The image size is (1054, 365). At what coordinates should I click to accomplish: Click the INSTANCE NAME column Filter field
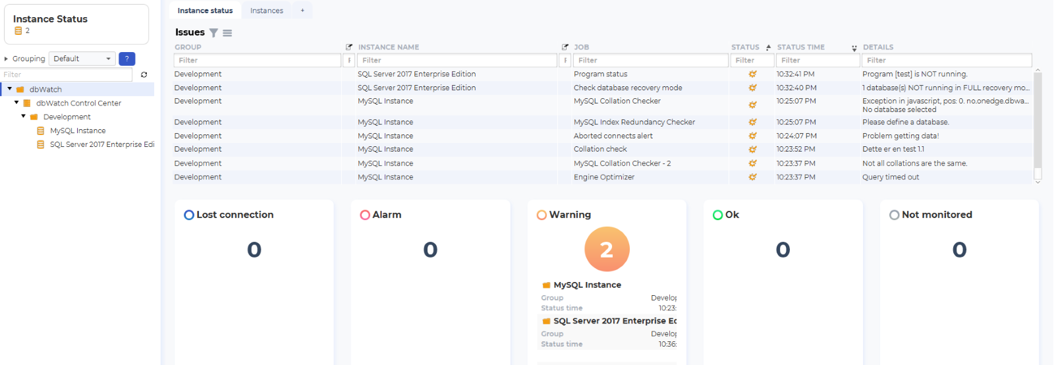pyautogui.click(x=458, y=61)
